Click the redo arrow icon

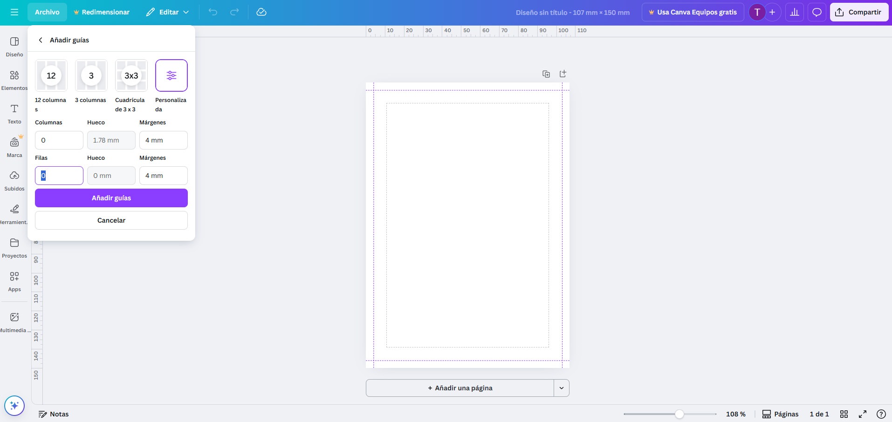234,12
